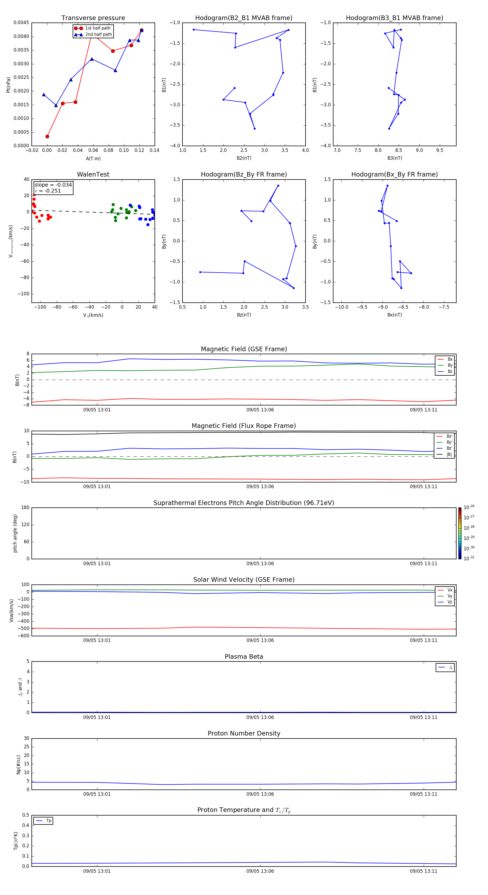Click the B2(nT) x-axis label

[x=244, y=158]
